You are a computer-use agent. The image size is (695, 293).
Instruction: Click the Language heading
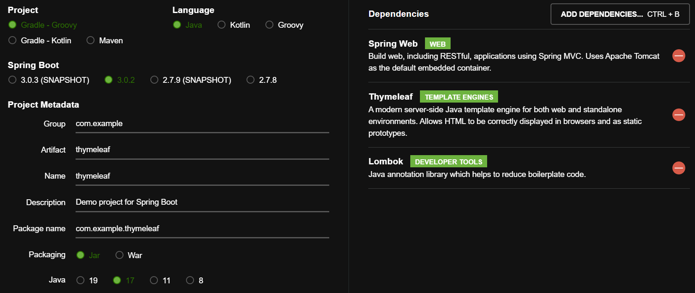pyautogui.click(x=193, y=10)
